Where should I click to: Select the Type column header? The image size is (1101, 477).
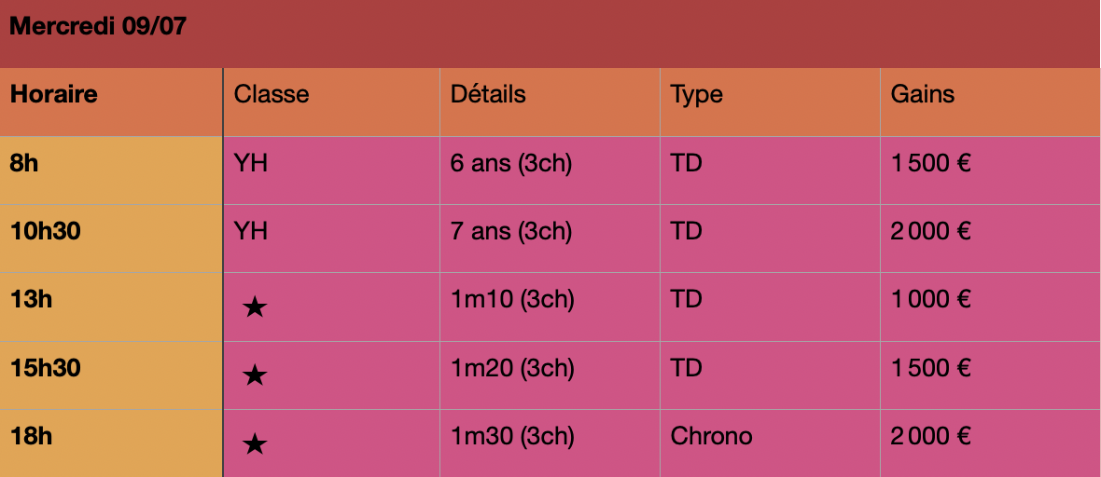point(771,102)
